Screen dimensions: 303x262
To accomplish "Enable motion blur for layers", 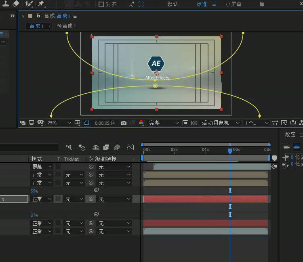I will (117, 147).
